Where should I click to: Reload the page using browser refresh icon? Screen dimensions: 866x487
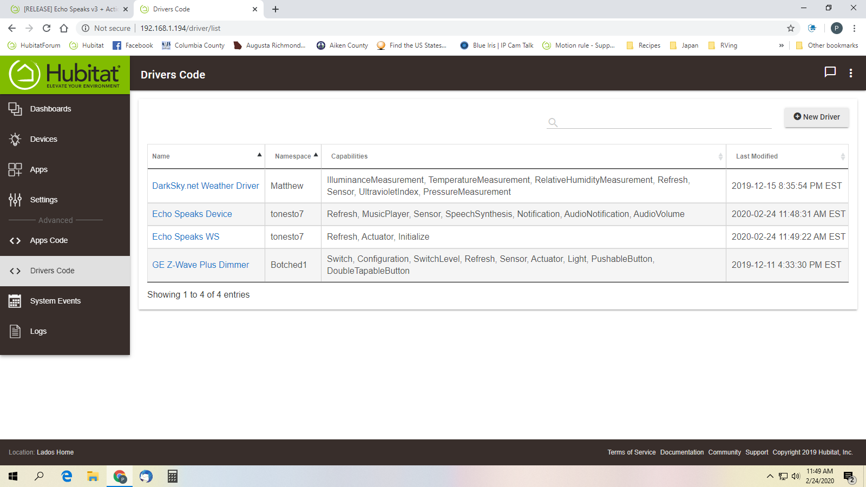pos(47,28)
